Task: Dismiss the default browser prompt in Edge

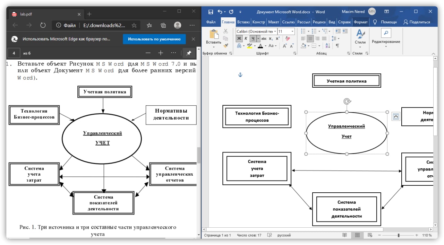Action: click(193, 39)
